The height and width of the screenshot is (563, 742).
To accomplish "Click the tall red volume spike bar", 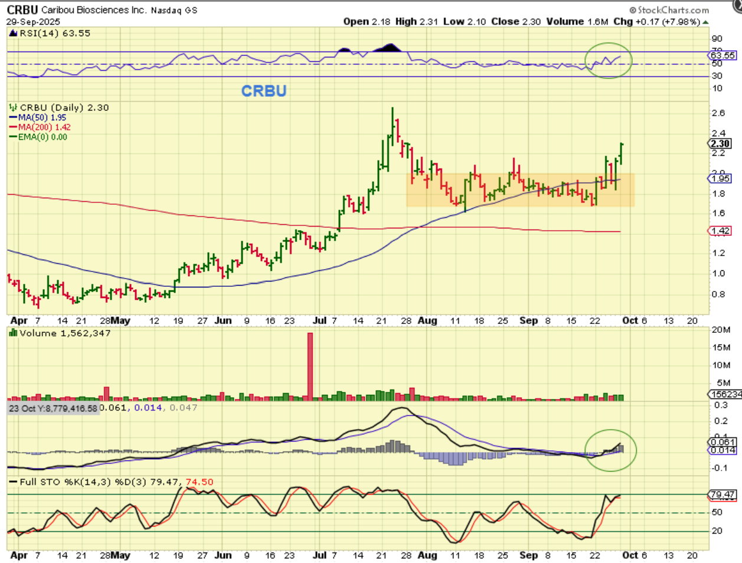I will pos(310,366).
